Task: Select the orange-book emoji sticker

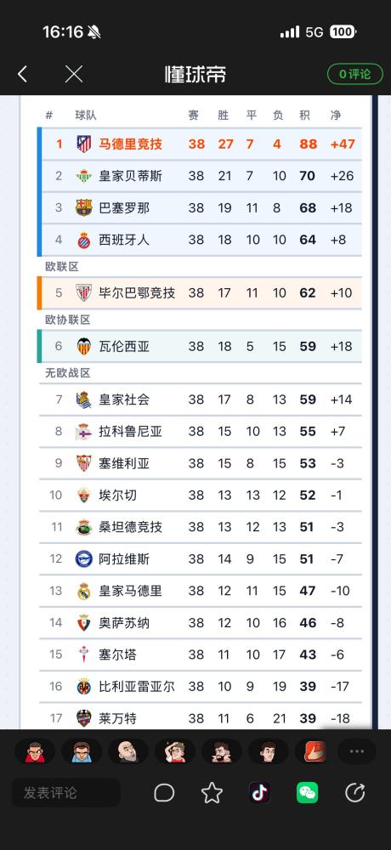Action: (x=314, y=751)
